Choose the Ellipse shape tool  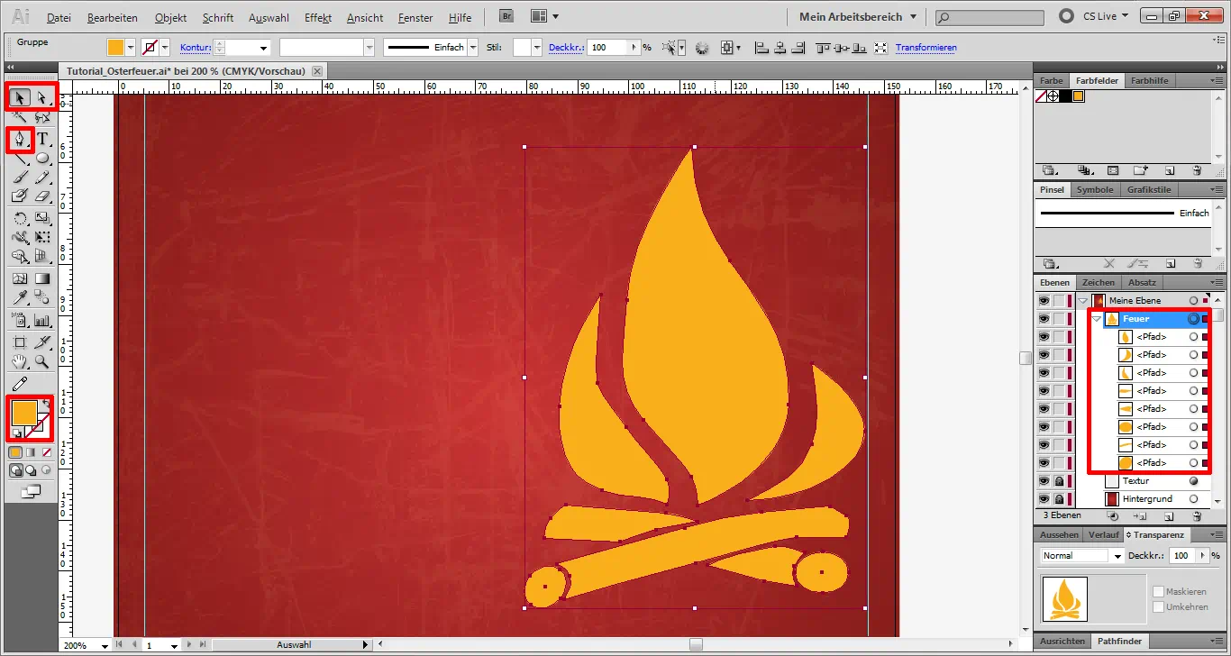coord(42,159)
